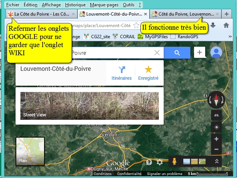This screenshot has width=237, height=178.
Task: Open the Historique menu
Action: coord(75,5)
